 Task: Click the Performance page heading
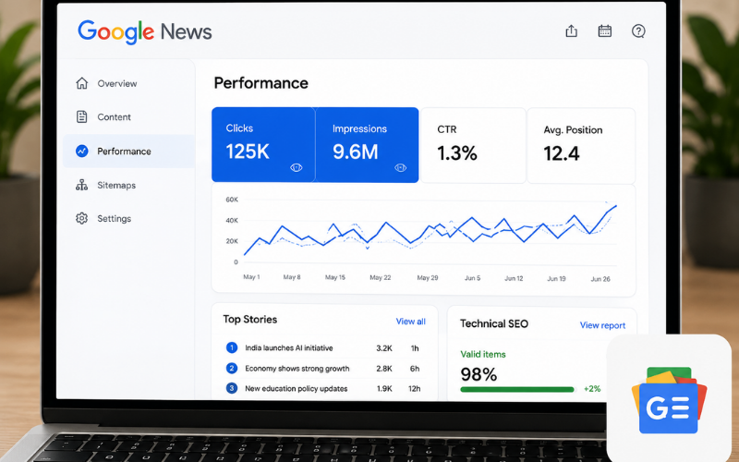click(x=260, y=83)
